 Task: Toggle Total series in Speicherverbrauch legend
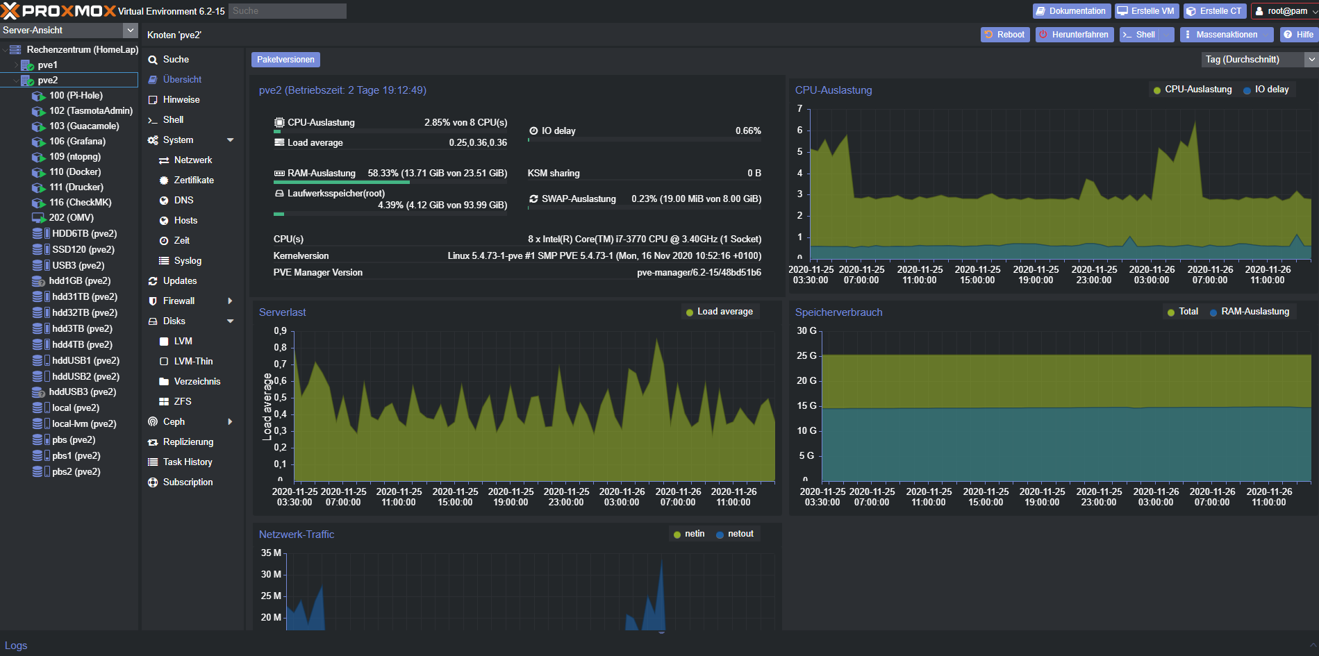1183,312
